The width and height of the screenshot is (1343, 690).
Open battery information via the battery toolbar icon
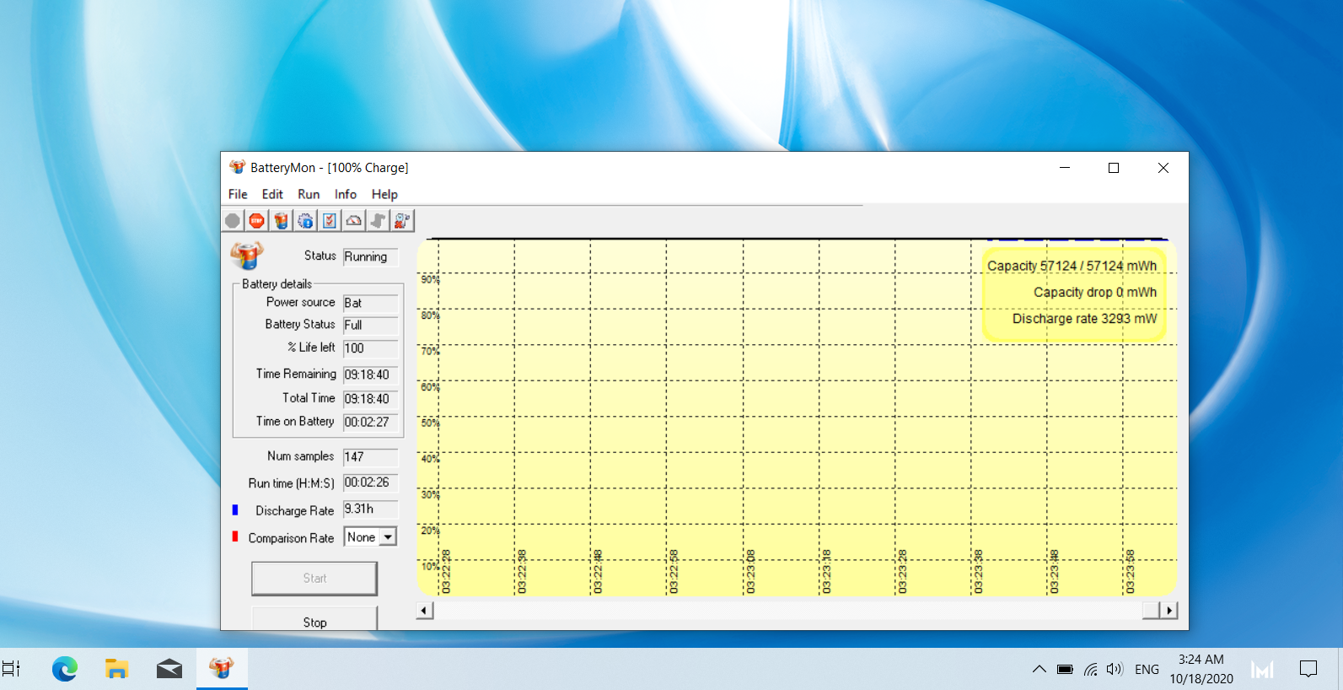[x=282, y=221]
